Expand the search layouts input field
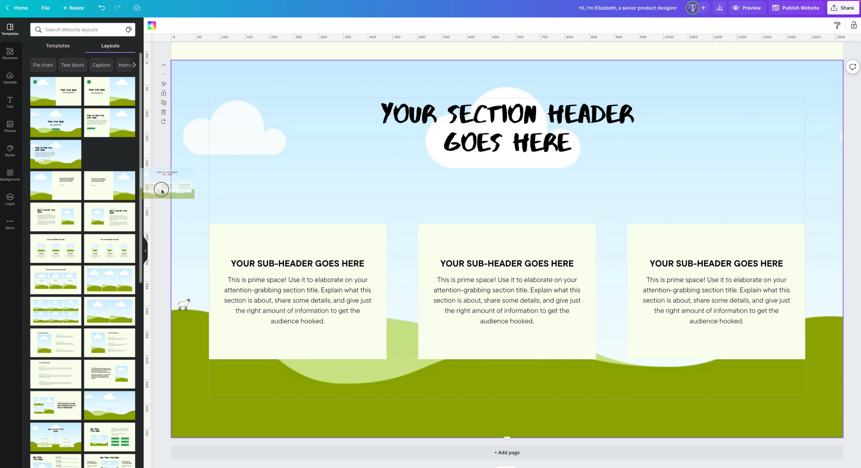Screen dimensions: 861x468 coord(83,29)
